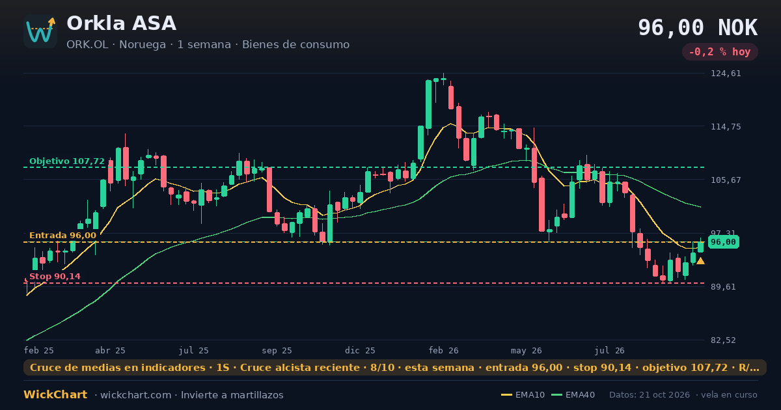
Task: Click the "Stop 90,14" stop label
Action: pos(55,277)
